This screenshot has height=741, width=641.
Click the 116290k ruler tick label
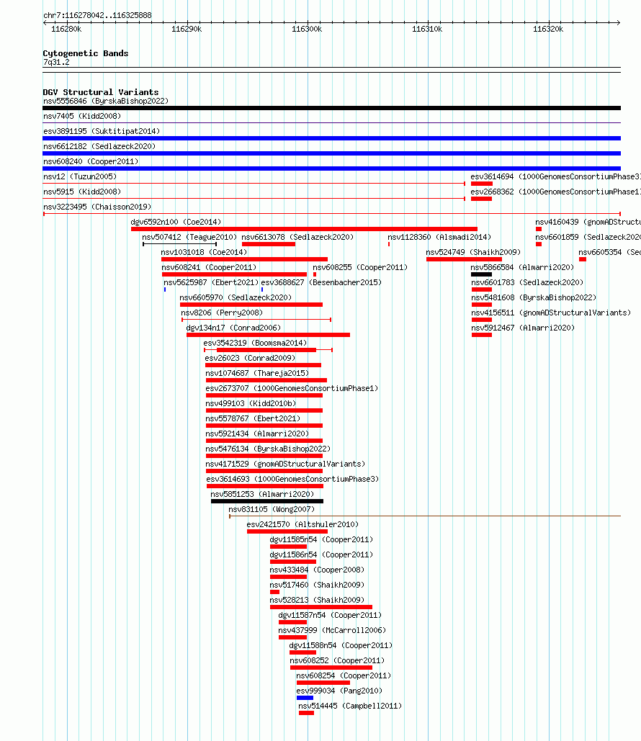[187, 30]
